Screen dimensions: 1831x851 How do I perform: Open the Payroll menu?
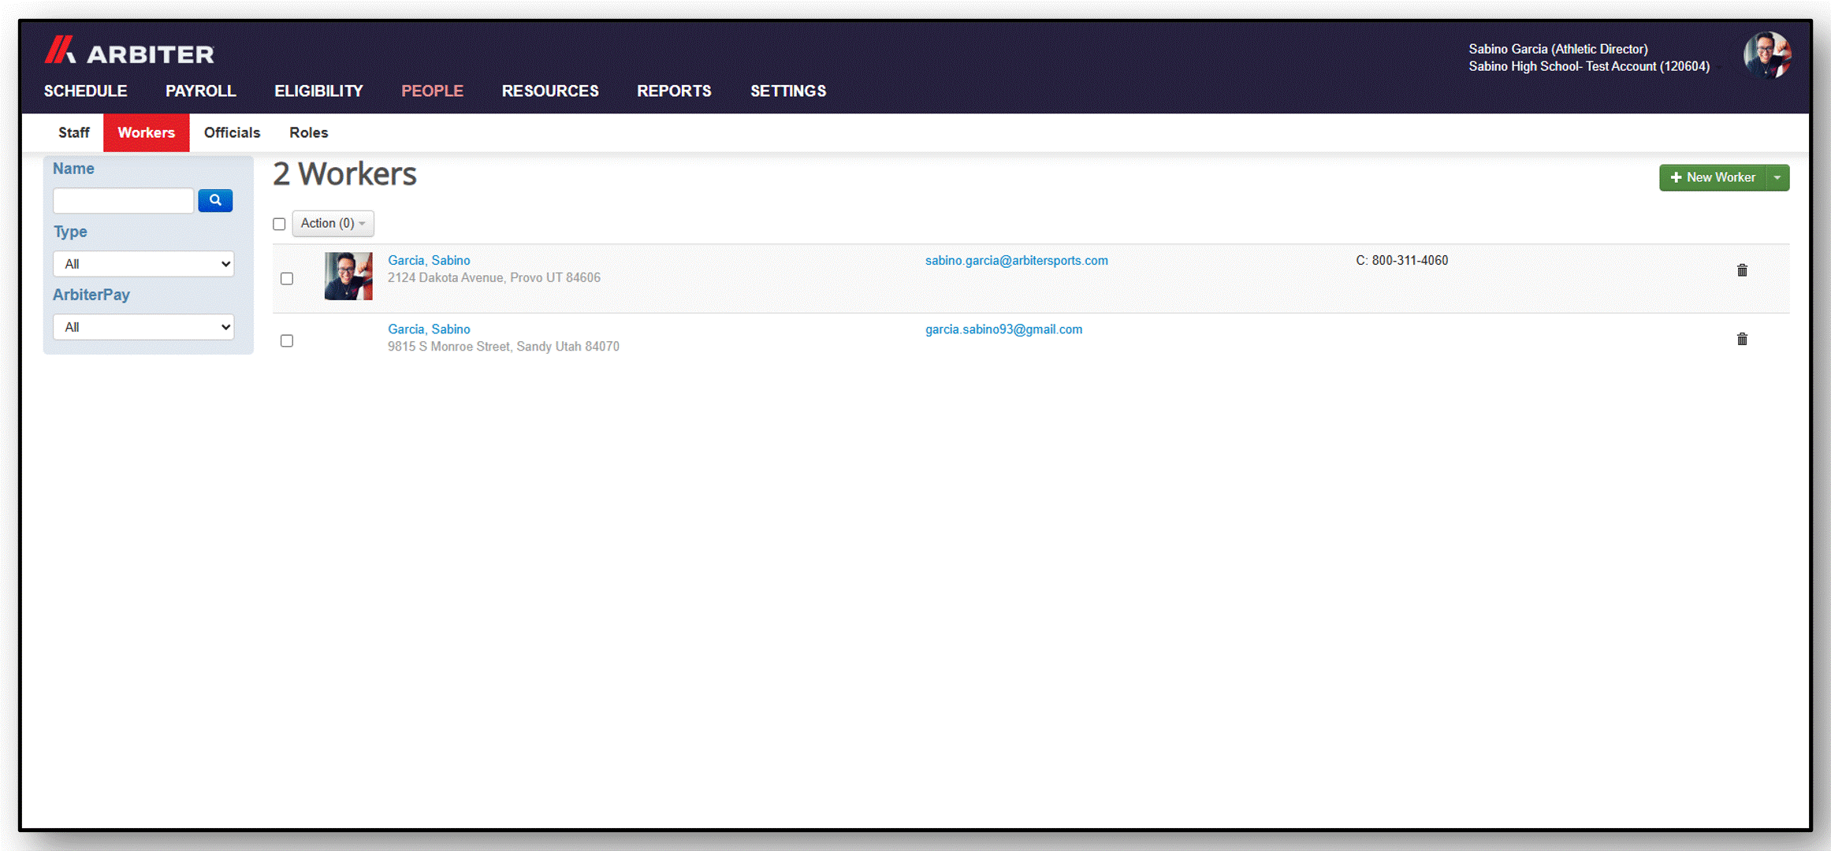click(x=201, y=91)
